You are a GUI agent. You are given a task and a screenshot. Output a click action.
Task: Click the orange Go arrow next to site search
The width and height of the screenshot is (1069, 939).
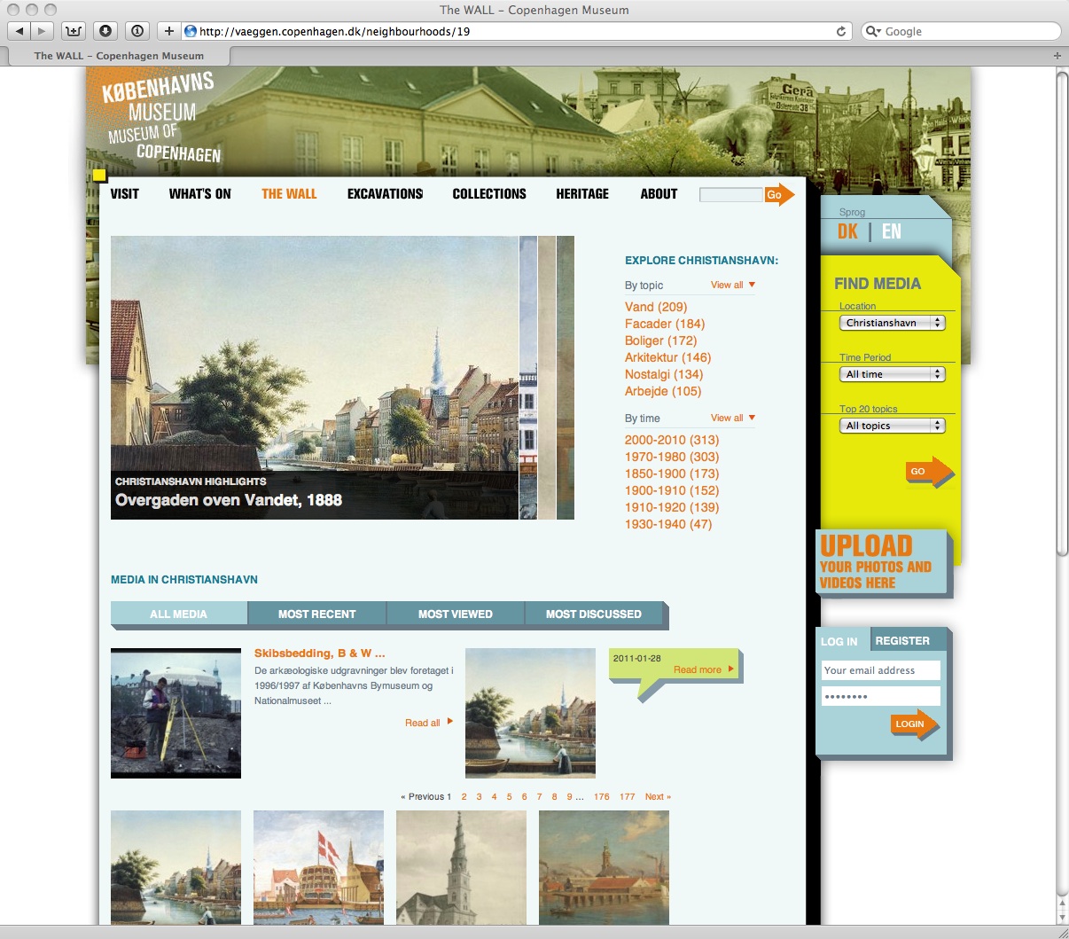pyautogui.click(x=780, y=194)
